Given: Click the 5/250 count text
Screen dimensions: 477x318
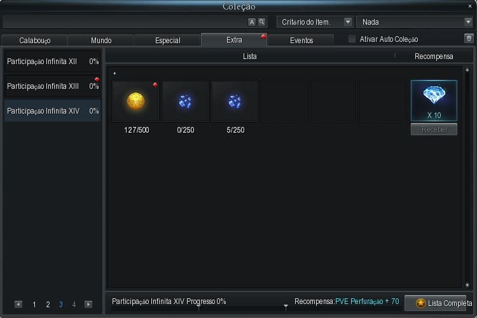Looking at the screenshot, I should [x=235, y=130].
